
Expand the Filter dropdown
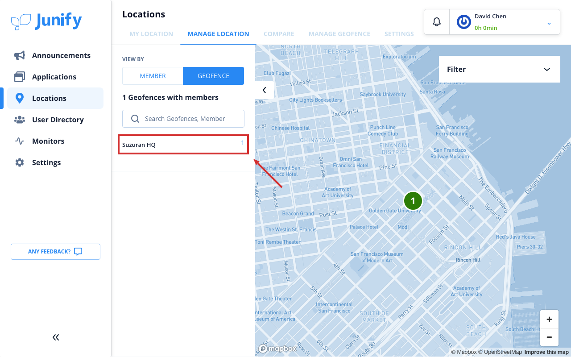point(500,69)
